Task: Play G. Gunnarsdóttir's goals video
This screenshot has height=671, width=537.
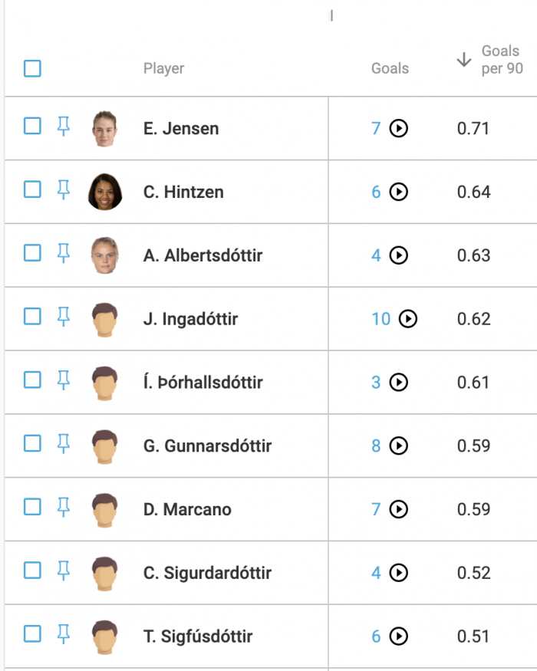Action: coord(399,446)
